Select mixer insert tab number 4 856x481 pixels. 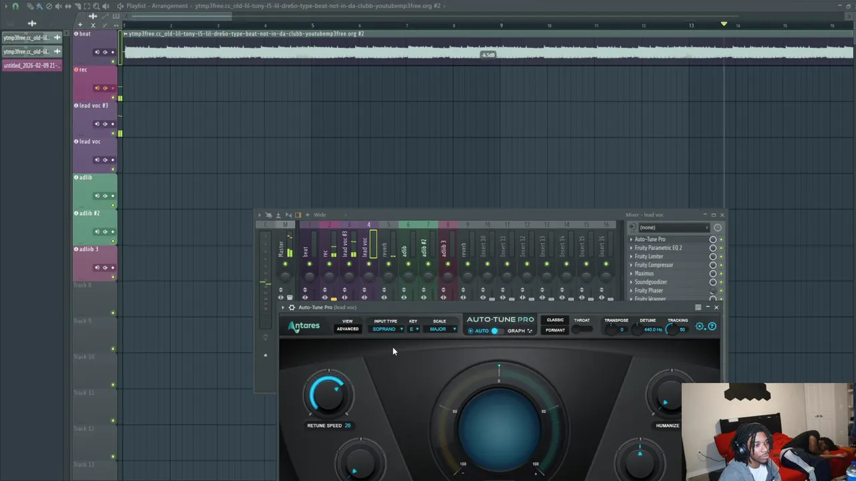pyautogui.click(x=368, y=224)
